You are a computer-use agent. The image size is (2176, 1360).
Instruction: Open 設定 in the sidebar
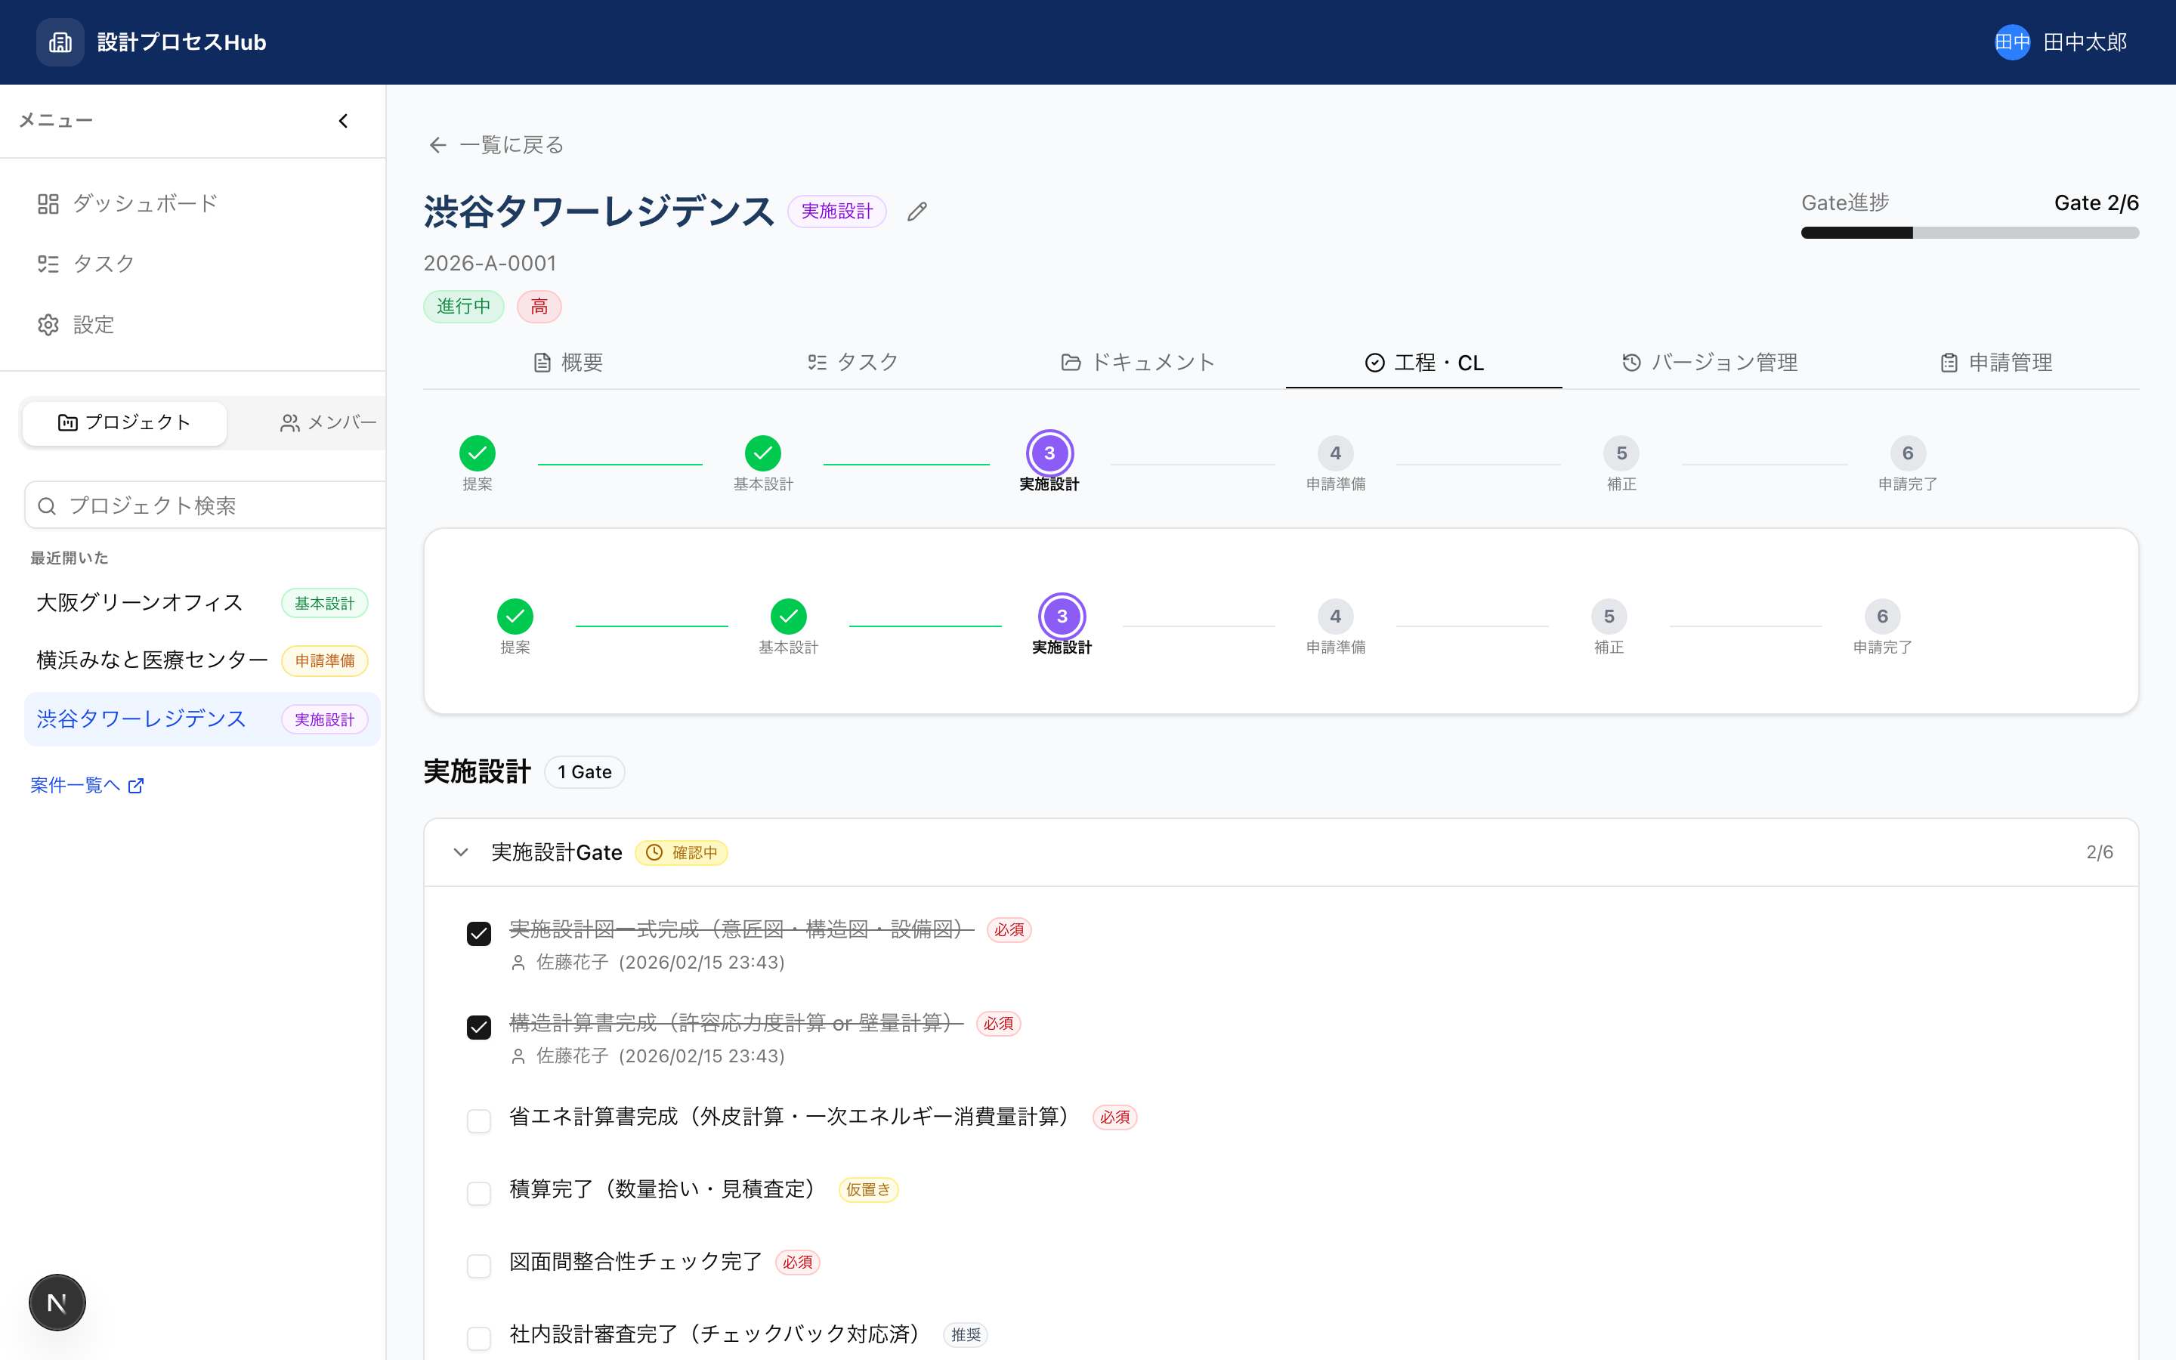pyautogui.click(x=94, y=325)
